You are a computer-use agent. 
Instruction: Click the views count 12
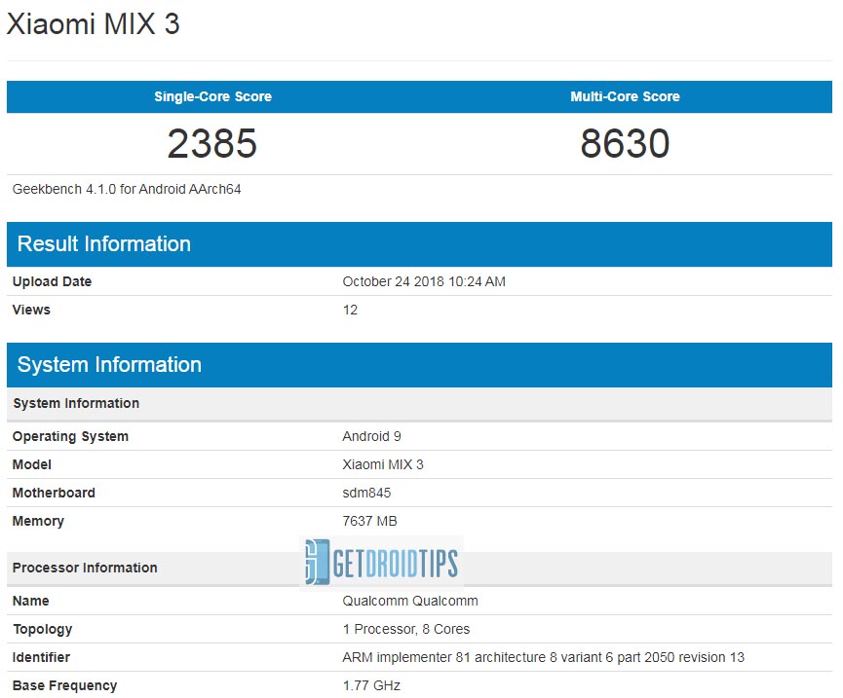[350, 310]
